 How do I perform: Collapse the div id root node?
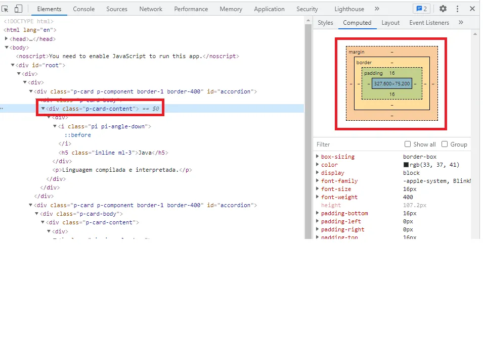(x=13, y=65)
